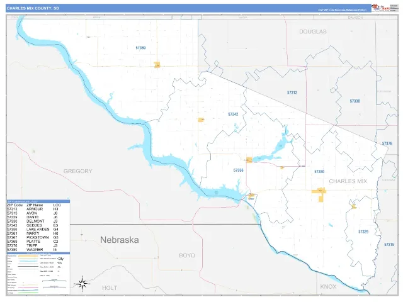This screenshot has height=302, width=403.
Task: Click the BOYD county label
Action: click(187, 255)
